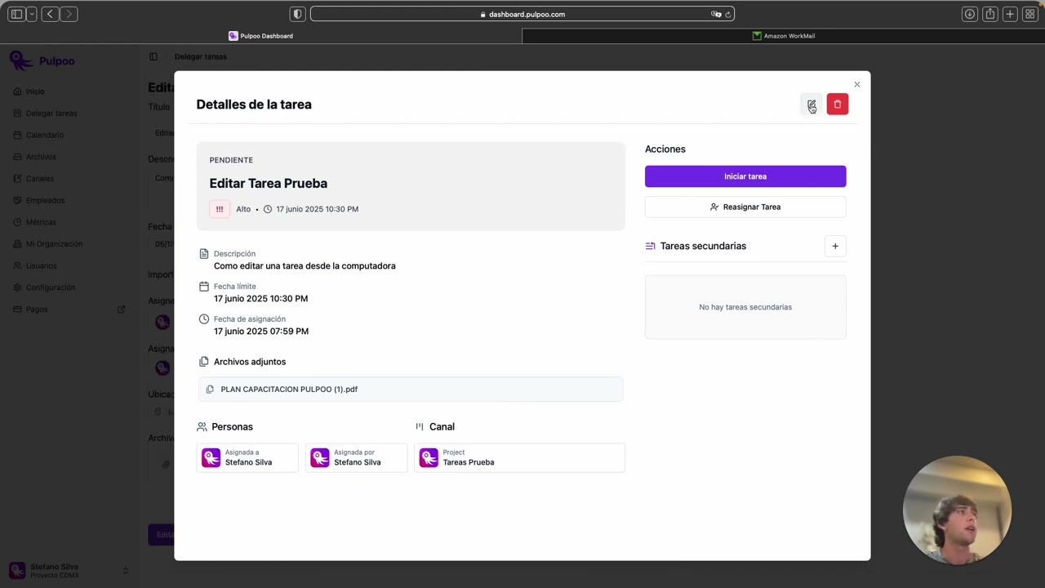Open Archivos in the sidebar

point(41,157)
